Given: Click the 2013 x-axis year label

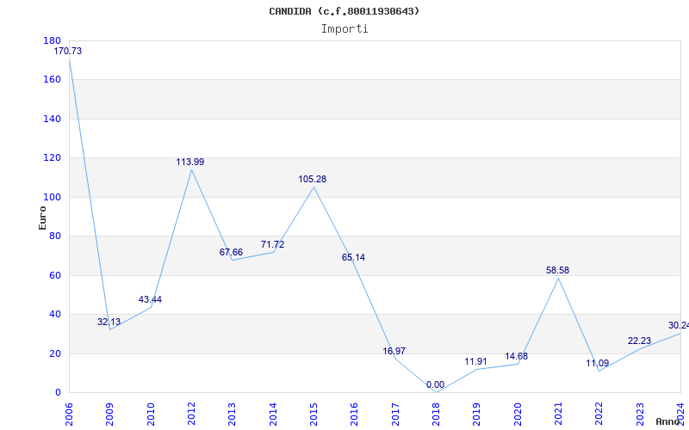Looking at the screenshot, I should point(232,415).
